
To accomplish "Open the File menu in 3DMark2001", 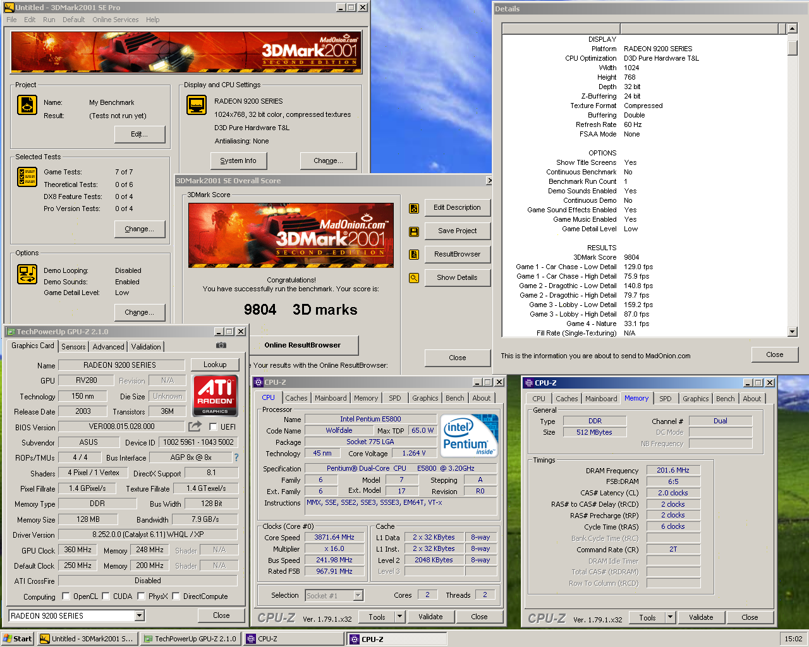I will (x=11, y=20).
